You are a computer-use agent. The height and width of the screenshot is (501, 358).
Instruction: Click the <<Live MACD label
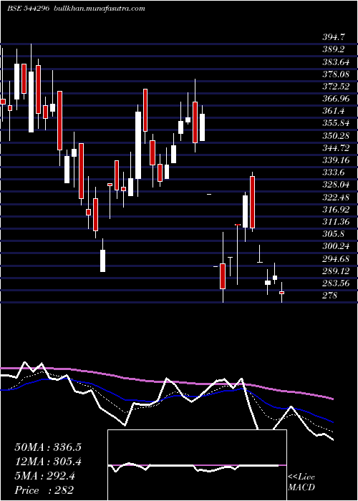coord(301,482)
